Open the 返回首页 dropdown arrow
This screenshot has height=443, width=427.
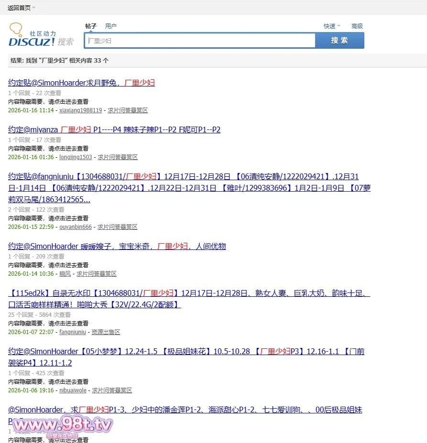click(x=33, y=8)
